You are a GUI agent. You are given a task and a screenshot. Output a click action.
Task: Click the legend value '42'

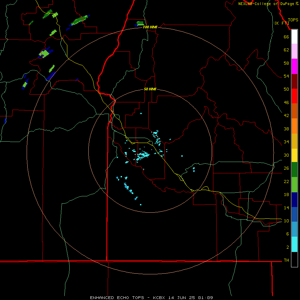(286, 115)
